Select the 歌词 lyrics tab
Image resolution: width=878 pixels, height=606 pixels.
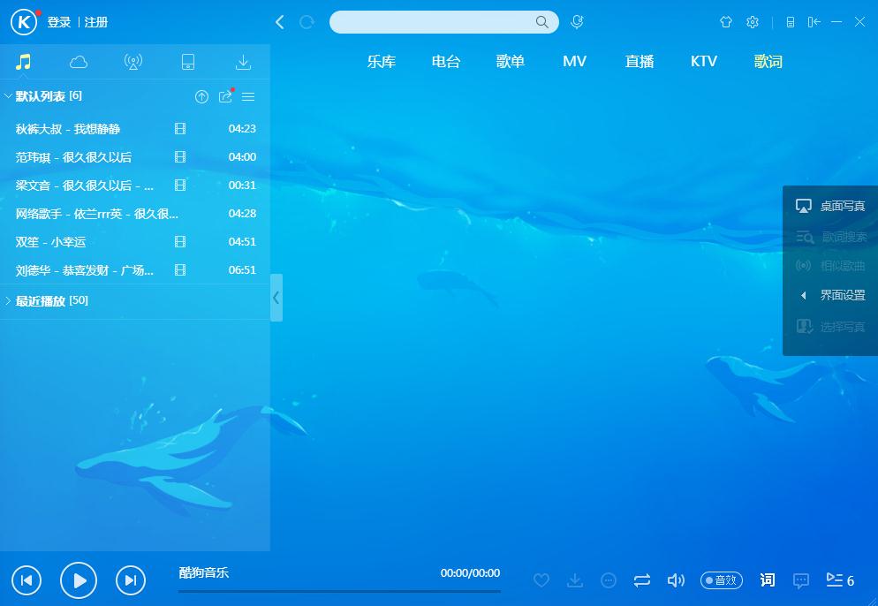point(768,61)
